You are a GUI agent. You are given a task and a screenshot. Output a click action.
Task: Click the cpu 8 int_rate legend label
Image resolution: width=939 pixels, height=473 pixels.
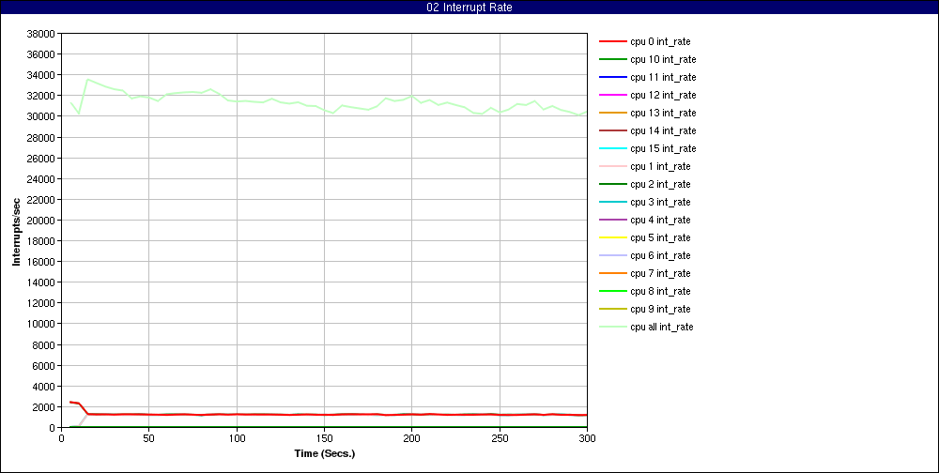point(660,291)
